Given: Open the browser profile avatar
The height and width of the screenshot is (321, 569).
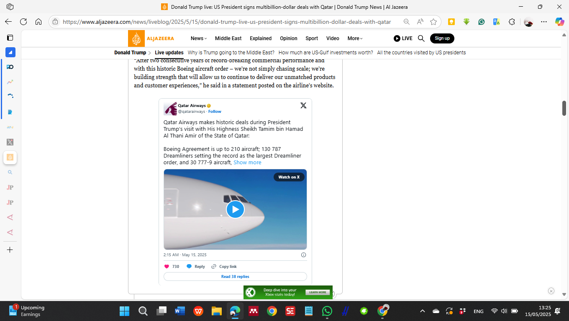Looking at the screenshot, I should tap(528, 22).
